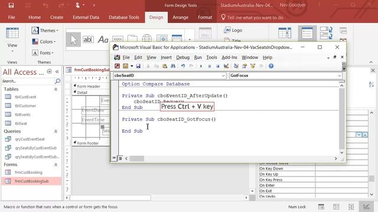Open the cboSeatID object dropdown

(x=223, y=76)
